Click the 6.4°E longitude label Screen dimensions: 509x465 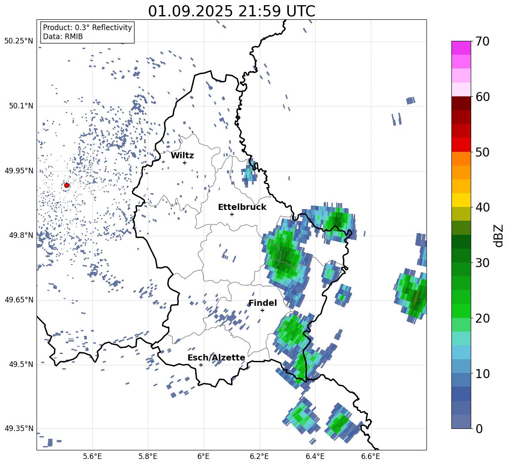pos(315,456)
